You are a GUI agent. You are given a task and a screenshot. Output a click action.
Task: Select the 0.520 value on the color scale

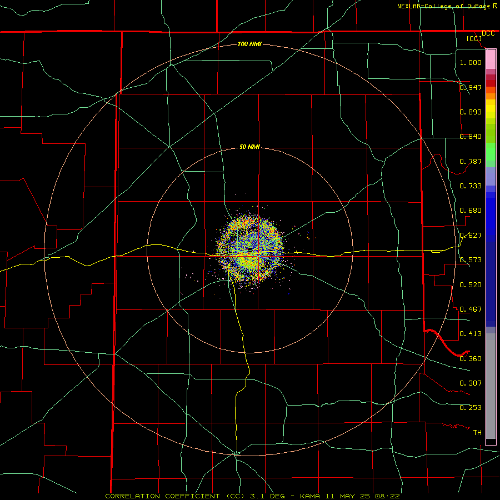[x=471, y=284]
